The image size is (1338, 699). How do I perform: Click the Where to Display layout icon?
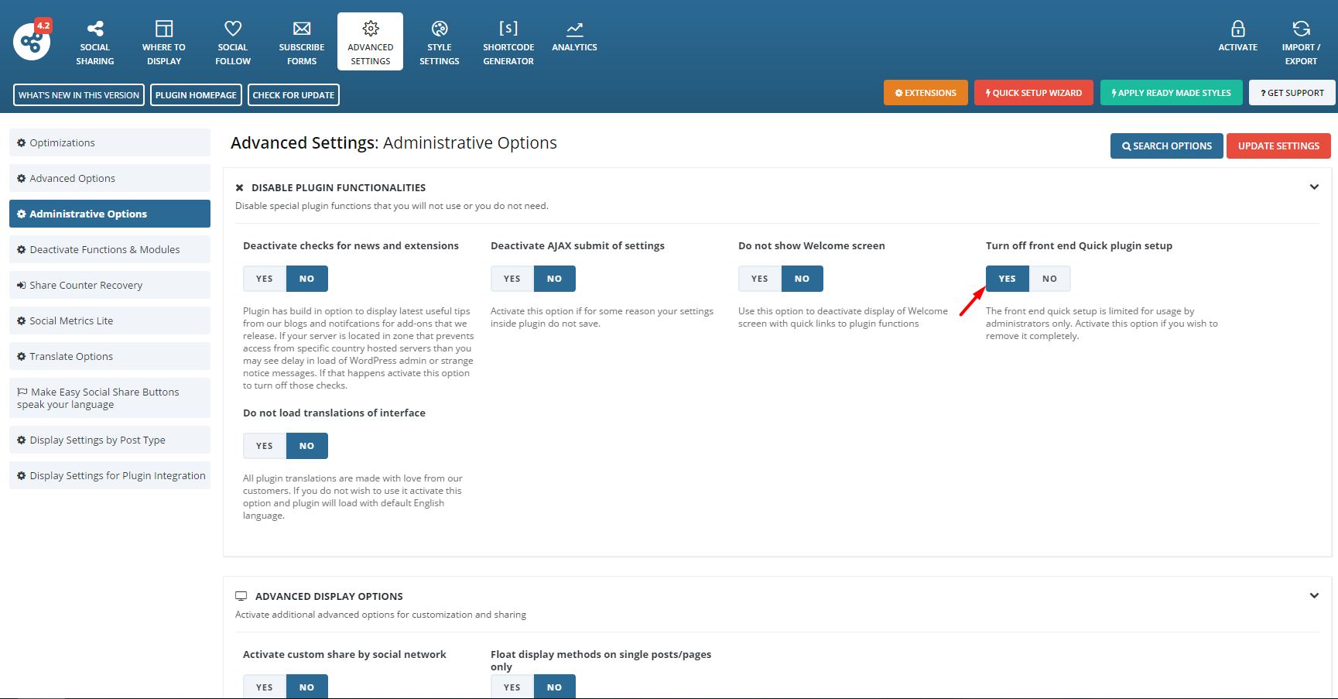164,29
